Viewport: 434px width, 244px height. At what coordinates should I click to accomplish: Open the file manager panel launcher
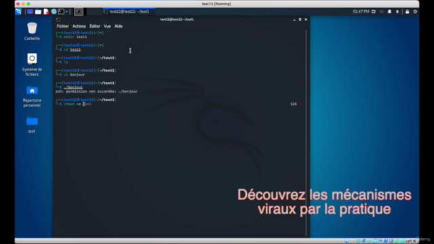[38, 12]
